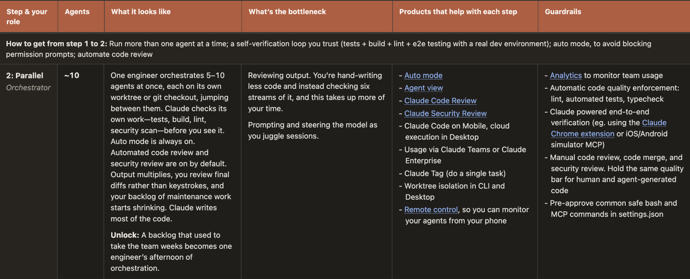Click the '2: Parallel' step cell

coord(25,75)
